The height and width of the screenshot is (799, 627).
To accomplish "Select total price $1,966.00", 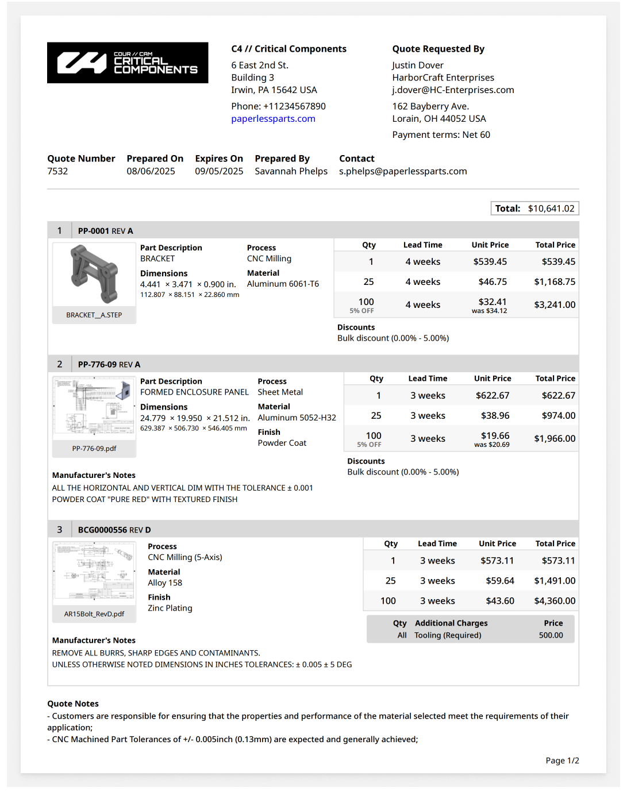I will (555, 439).
